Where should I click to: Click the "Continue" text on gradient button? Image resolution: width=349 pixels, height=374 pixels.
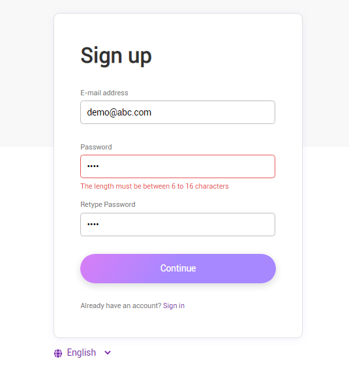(178, 268)
